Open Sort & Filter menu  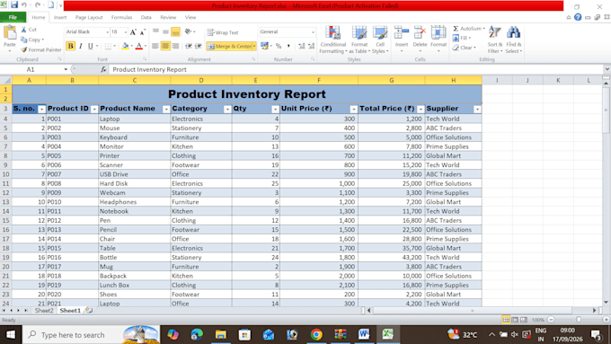[495, 40]
